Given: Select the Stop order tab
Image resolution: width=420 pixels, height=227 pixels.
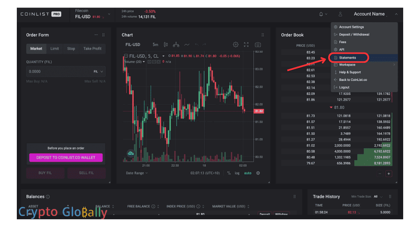Looking at the screenshot, I should pyautogui.click(x=71, y=48).
